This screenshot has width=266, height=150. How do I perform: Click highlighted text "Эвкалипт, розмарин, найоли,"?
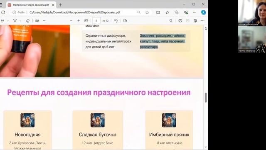[x=163, y=36]
